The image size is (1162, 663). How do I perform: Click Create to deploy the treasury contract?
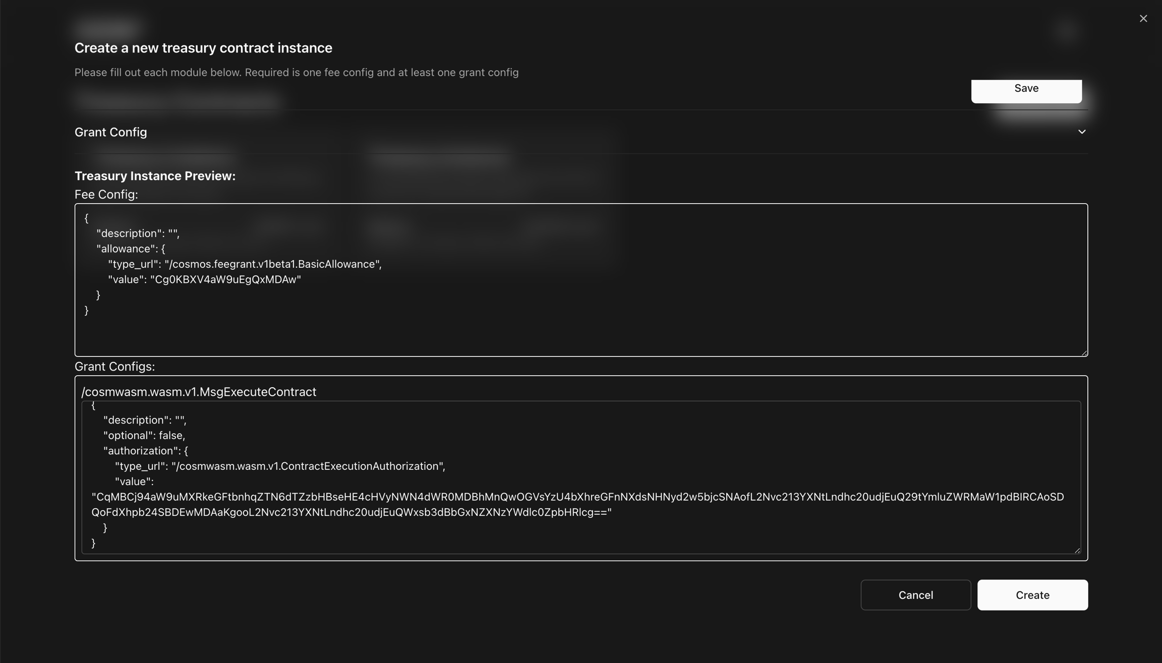(1032, 595)
